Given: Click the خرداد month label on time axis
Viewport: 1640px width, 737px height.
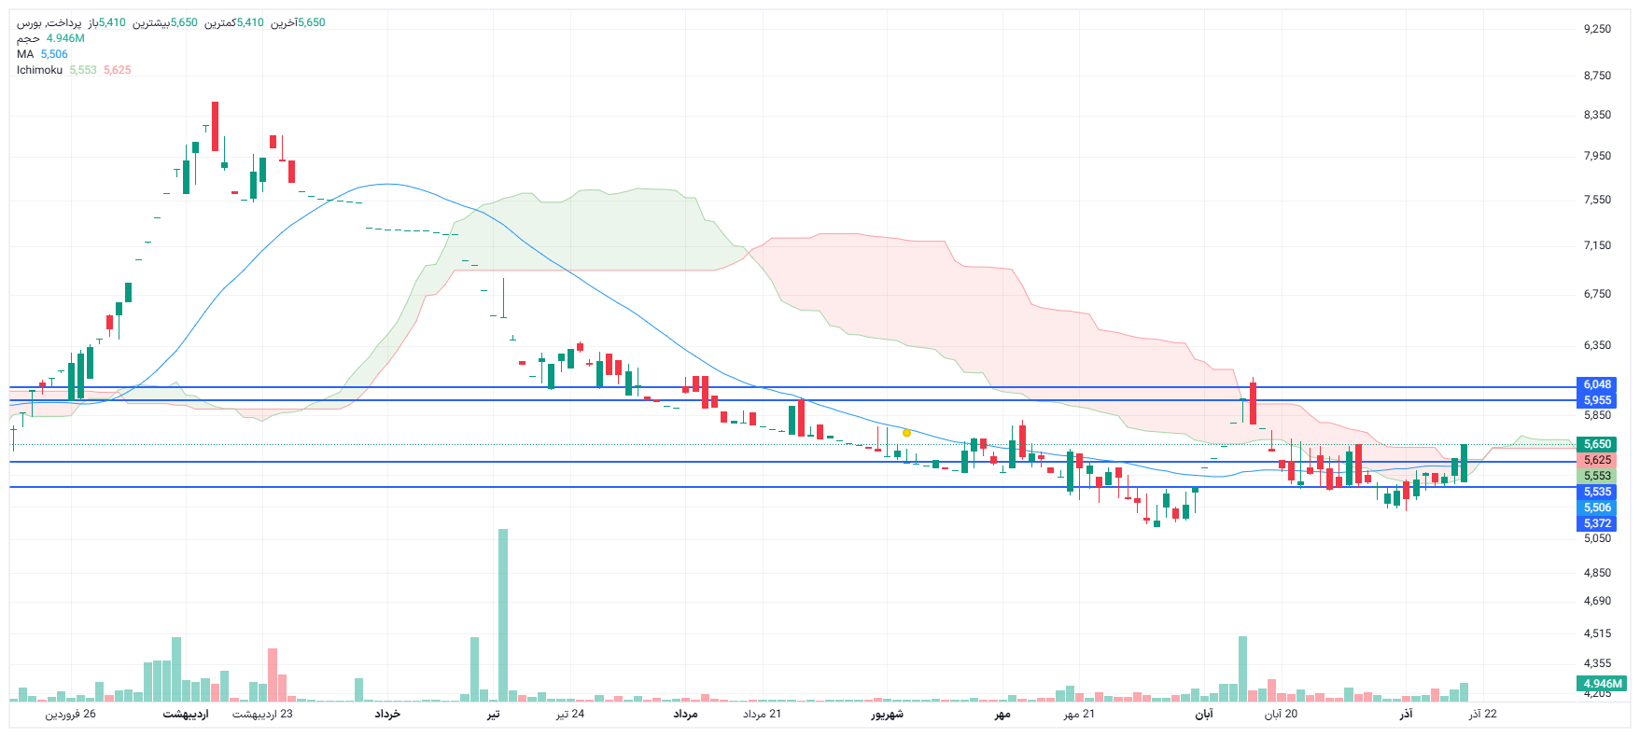Looking at the screenshot, I should click(387, 714).
